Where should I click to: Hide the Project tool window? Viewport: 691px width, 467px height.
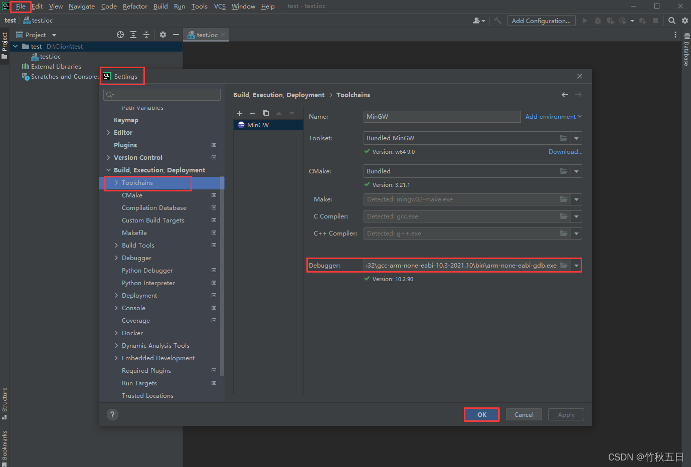pyautogui.click(x=176, y=35)
